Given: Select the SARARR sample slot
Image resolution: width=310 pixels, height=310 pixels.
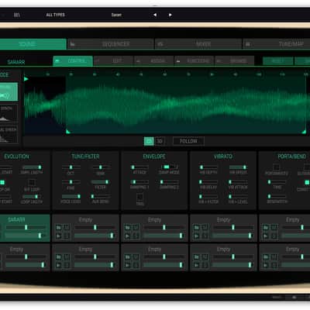Looking at the screenshot, I should click(x=25, y=228).
